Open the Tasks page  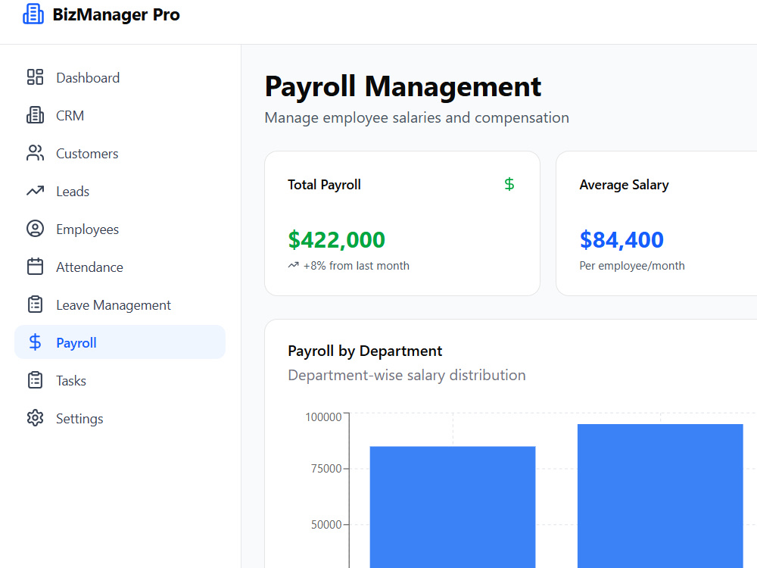(x=120, y=380)
